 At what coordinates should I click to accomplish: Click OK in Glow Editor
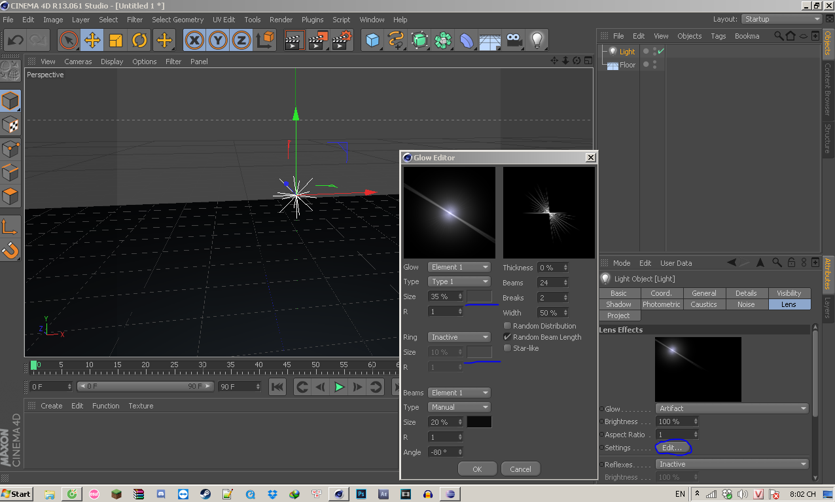(477, 469)
